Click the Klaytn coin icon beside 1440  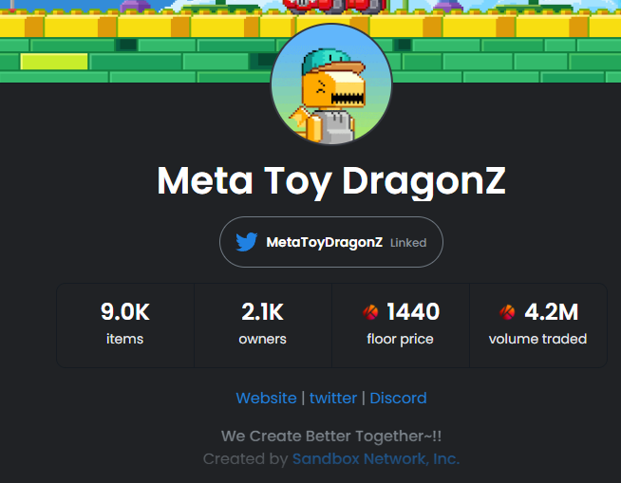pyautogui.click(x=370, y=312)
